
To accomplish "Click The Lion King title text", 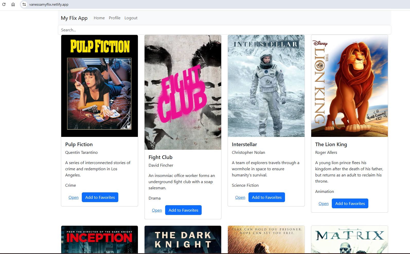I will click(331, 144).
